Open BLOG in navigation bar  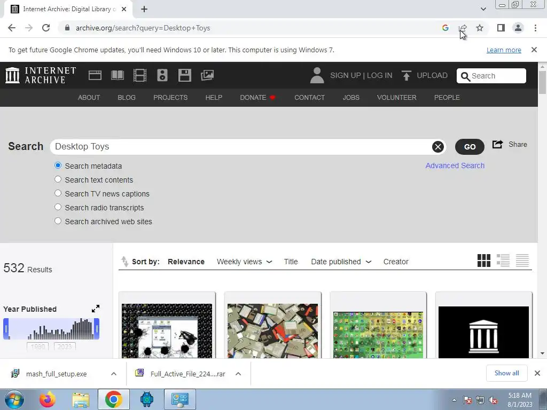[x=127, y=98]
